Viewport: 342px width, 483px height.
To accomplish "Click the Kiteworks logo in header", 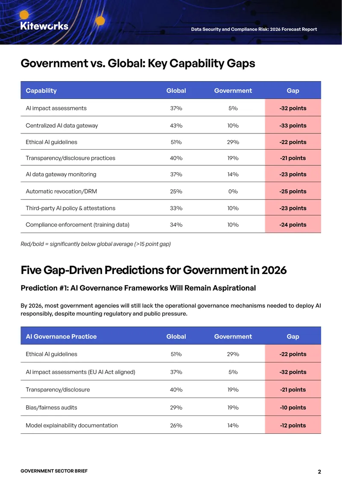I will coord(44,26).
